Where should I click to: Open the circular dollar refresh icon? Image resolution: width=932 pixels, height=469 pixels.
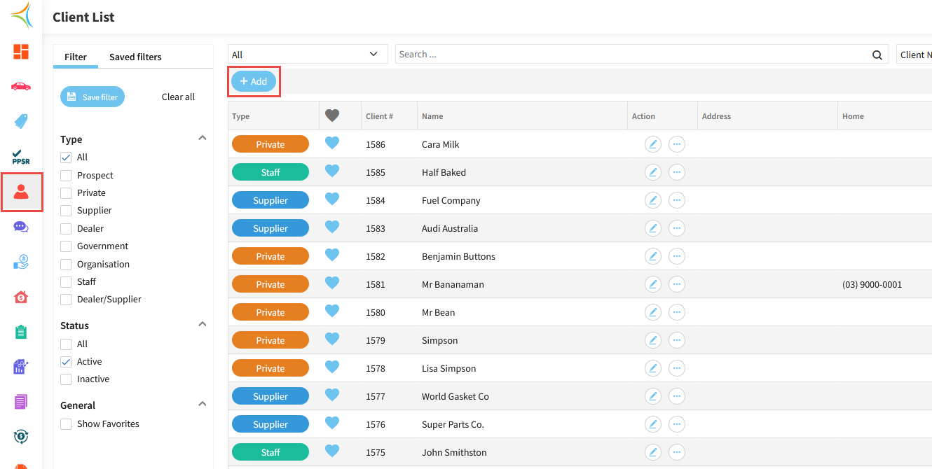21,437
